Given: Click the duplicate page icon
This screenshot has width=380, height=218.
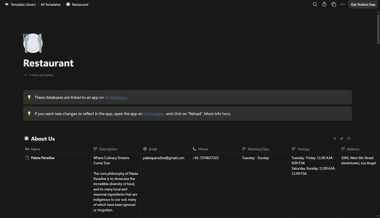Looking at the screenshot, I should click(x=334, y=5).
